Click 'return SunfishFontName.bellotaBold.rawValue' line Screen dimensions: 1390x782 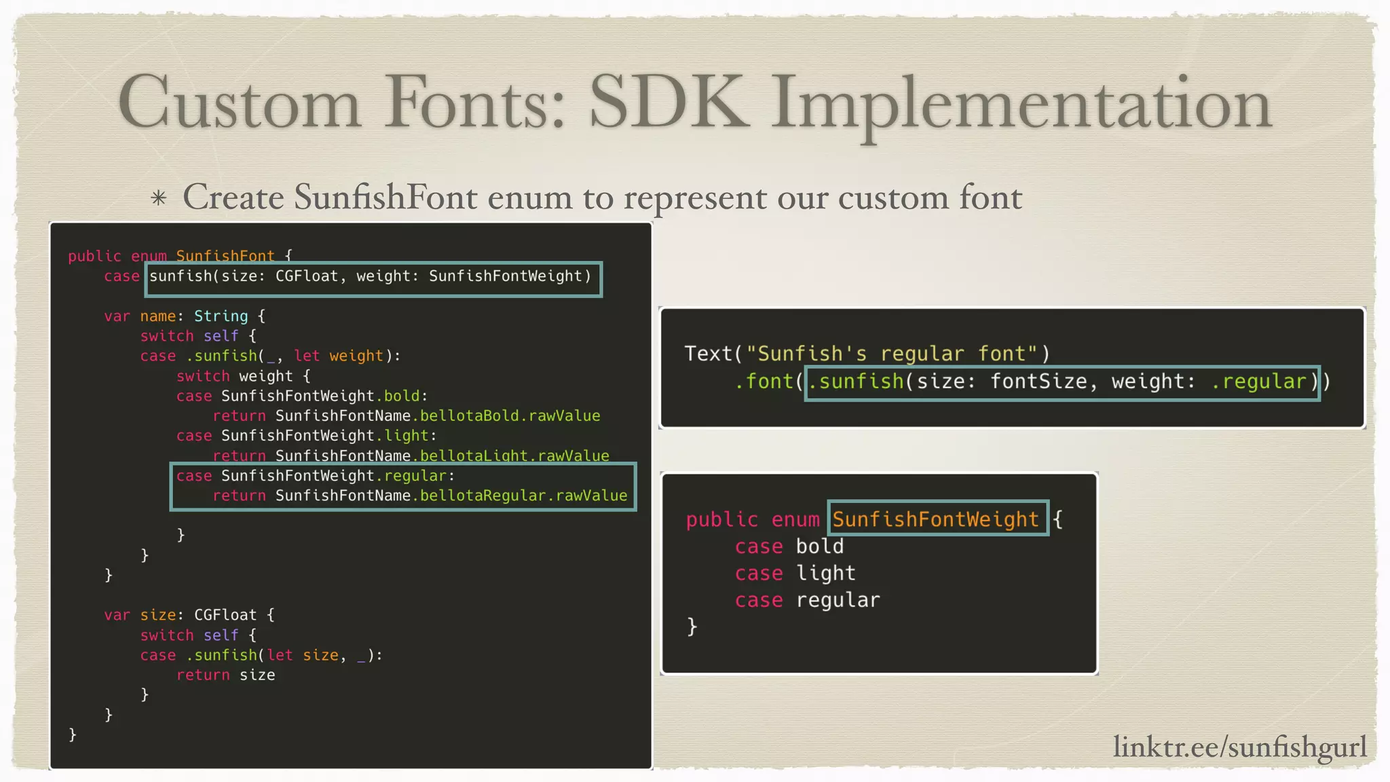(407, 416)
